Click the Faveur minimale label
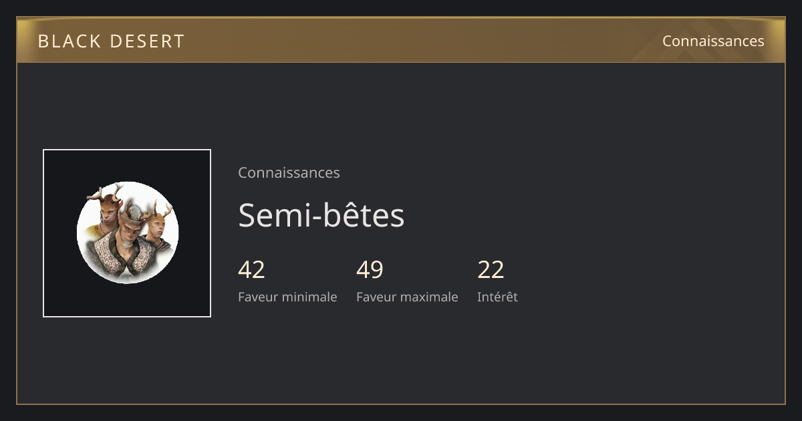 click(x=287, y=297)
